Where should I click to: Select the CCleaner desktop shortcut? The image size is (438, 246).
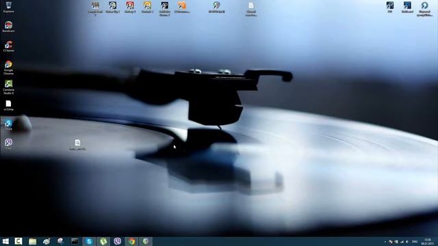coord(8,46)
